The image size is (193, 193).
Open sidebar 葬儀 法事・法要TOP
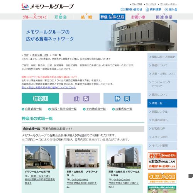pyautogui.click(x=162, y=57)
